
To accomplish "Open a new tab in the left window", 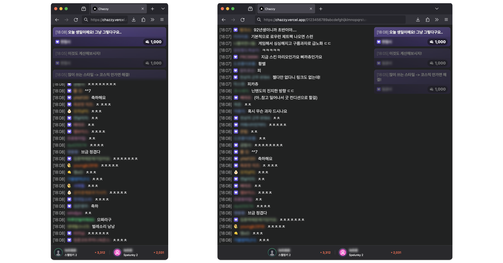I will coord(152,9).
